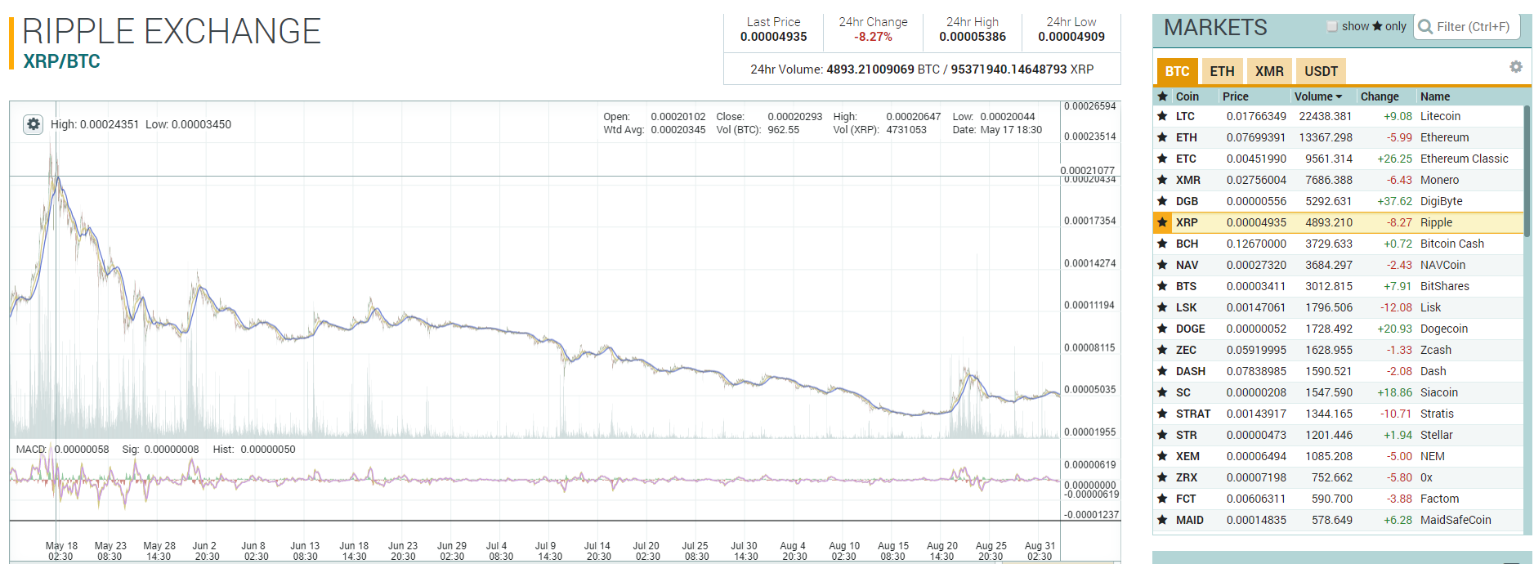Screen dimensions: 1534x564
Task: Toggle the favorite star for XRP
Action: [x=1162, y=222]
